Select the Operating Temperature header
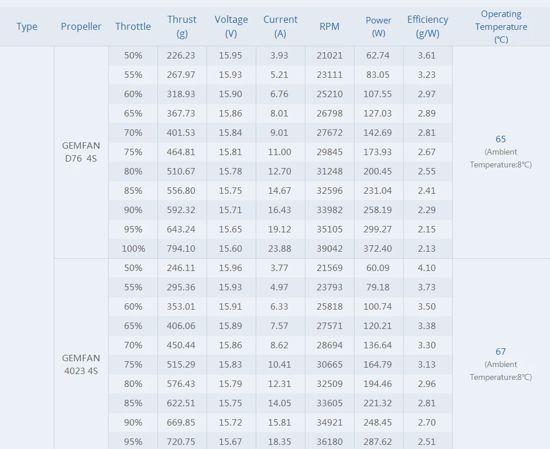 [x=501, y=27]
